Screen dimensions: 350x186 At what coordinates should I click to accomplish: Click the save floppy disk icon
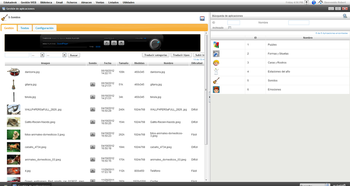click(202, 19)
